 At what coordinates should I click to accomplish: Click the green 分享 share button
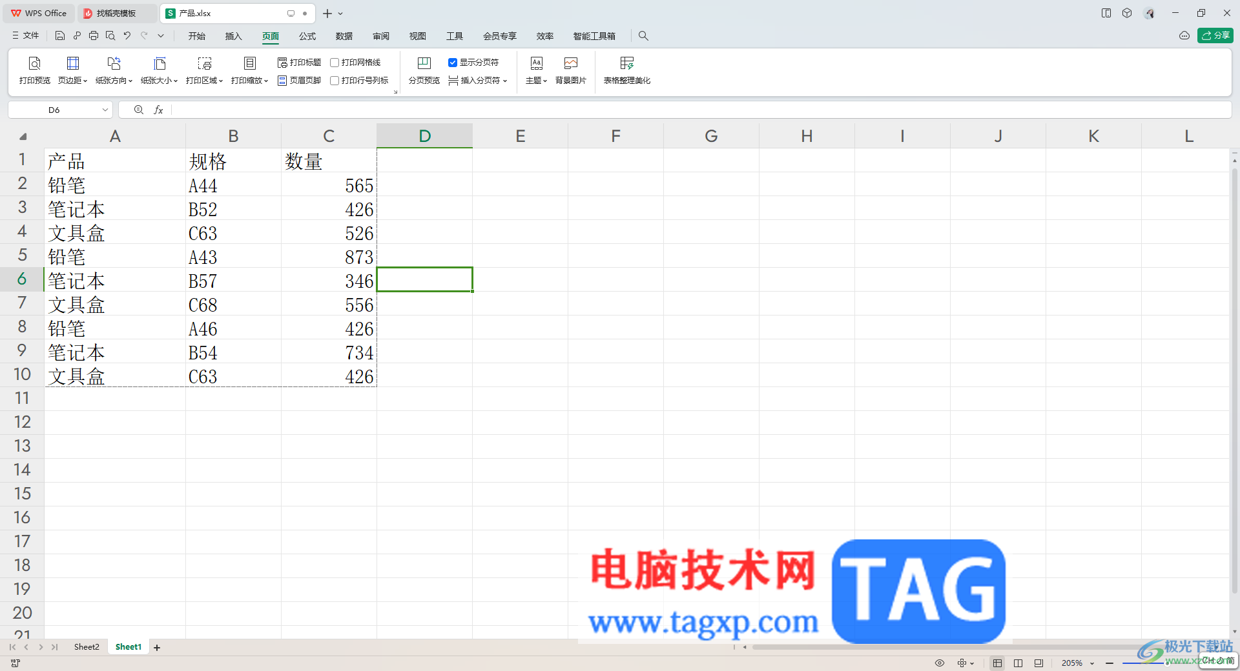click(x=1215, y=35)
